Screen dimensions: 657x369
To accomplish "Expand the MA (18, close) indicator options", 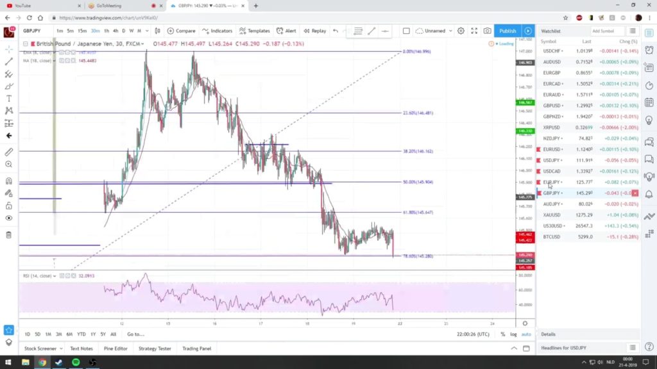I will [54, 61].
